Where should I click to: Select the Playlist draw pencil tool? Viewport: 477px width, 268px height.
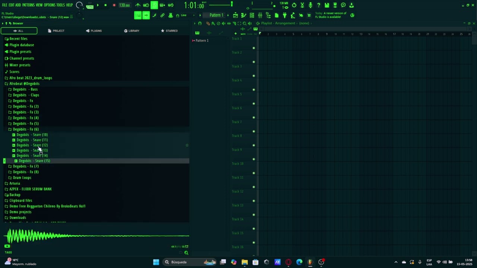[x=208, y=23]
